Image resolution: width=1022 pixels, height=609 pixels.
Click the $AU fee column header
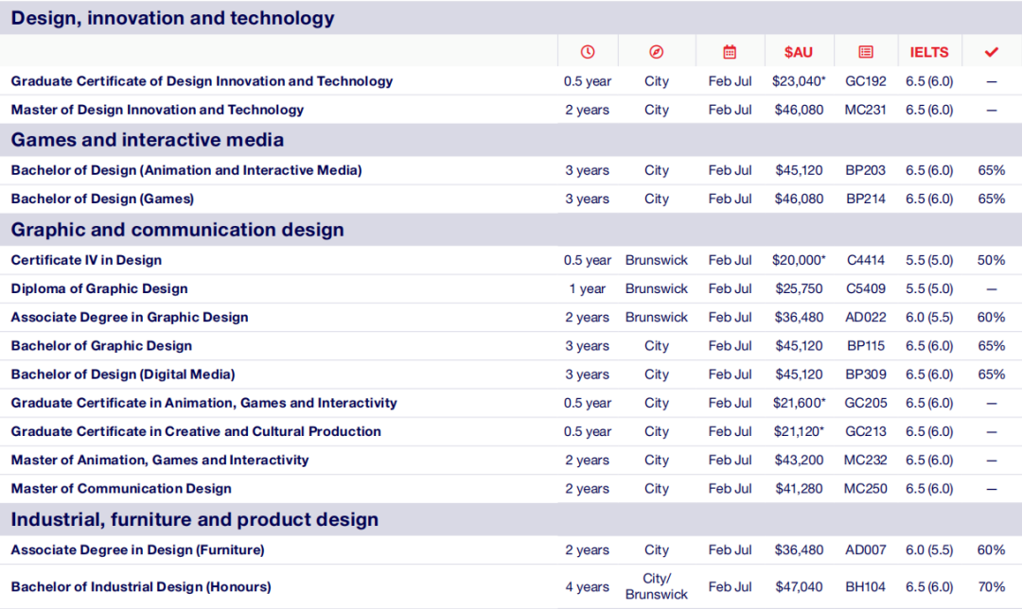[799, 52]
